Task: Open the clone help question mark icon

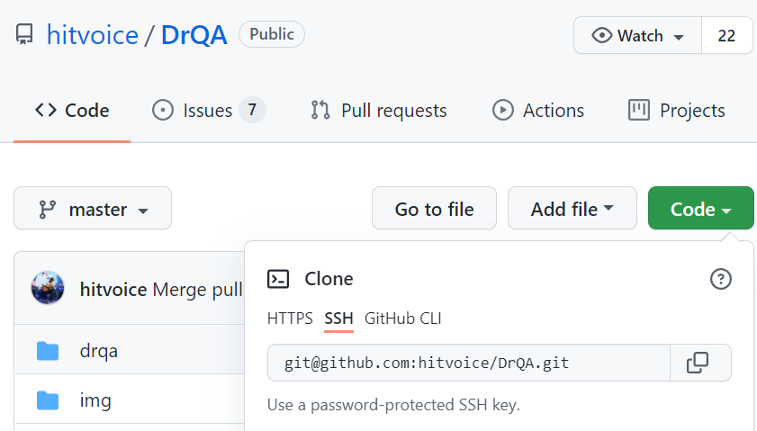Action: click(720, 279)
